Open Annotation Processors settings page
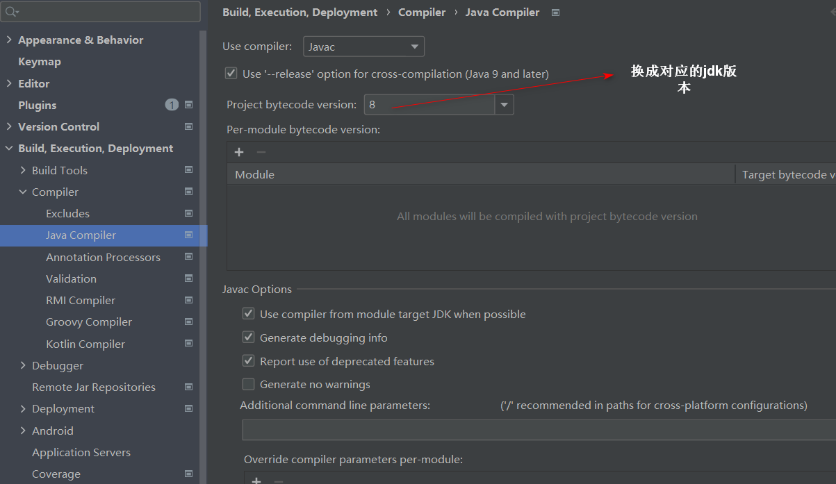 103,257
